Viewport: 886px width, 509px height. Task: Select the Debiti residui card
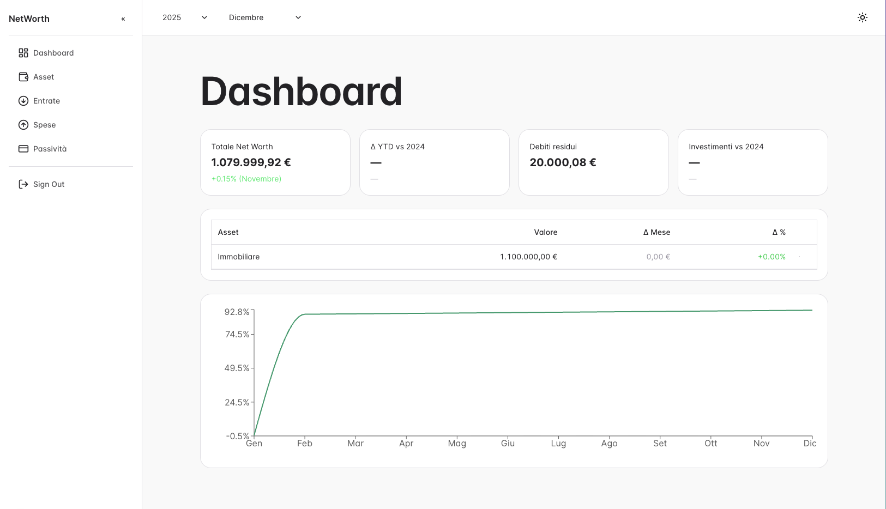point(593,162)
